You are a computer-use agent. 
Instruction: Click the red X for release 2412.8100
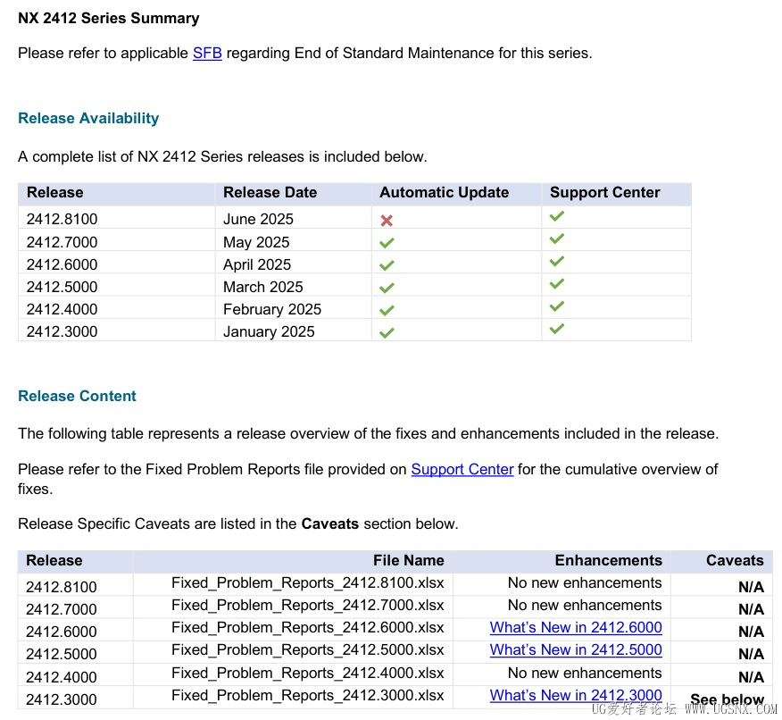(387, 221)
